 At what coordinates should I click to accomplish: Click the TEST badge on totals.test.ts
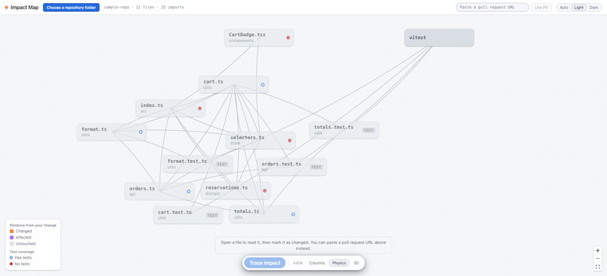tap(368, 130)
